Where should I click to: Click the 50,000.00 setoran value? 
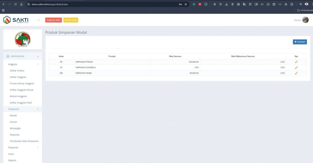tap(194, 73)
